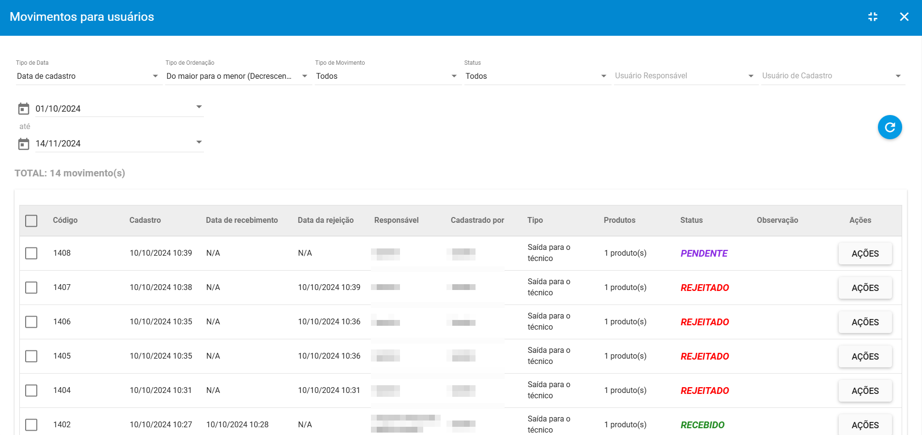This screenshot has width=922, height=435.
Task: Toggle the select-all checkbox in table header
Action: (x=31, y=221)
